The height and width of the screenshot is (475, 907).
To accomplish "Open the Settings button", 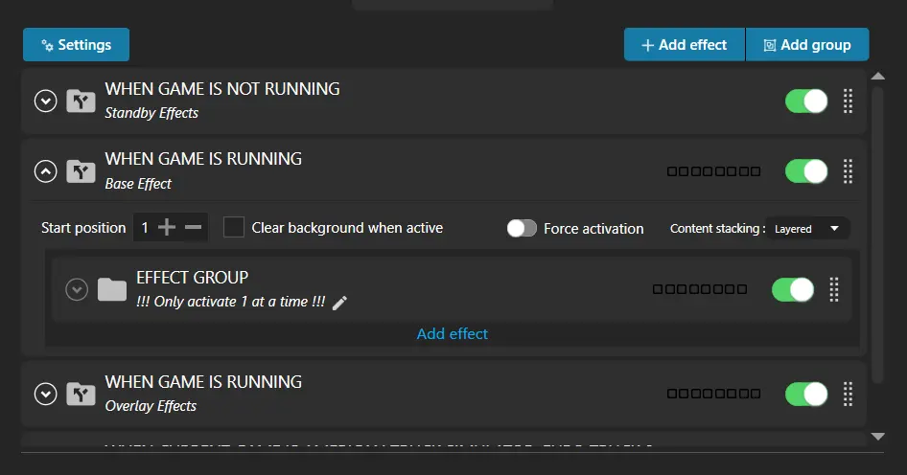I will 77,44.
